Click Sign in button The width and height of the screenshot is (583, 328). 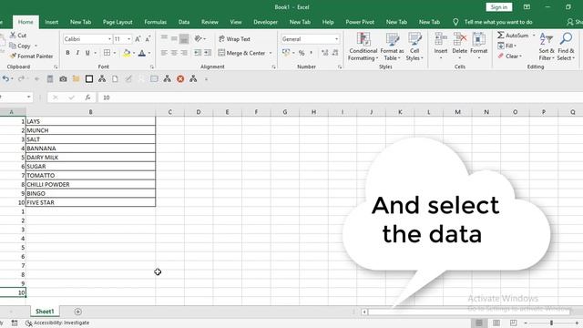[498, 7]
